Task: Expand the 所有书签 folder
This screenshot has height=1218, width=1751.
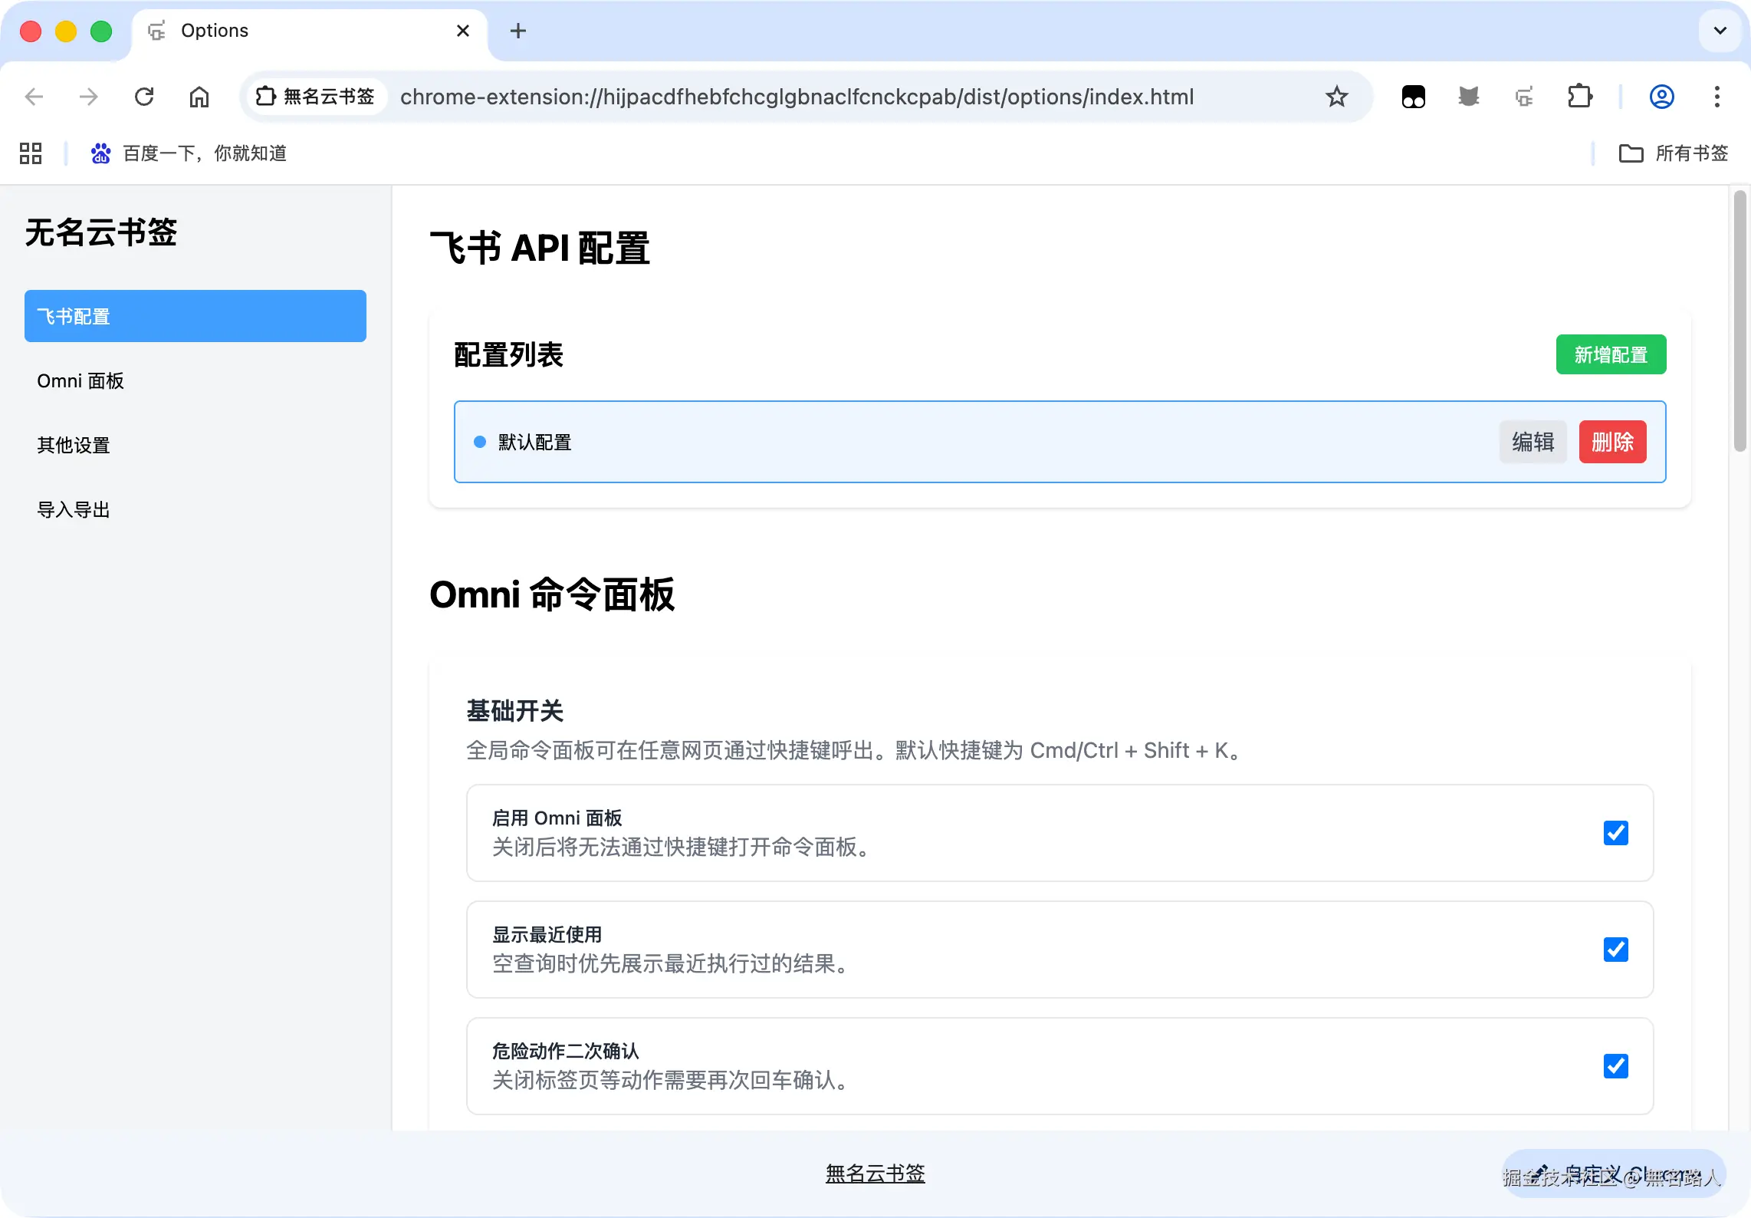Action: click(x=1674, y=153)
